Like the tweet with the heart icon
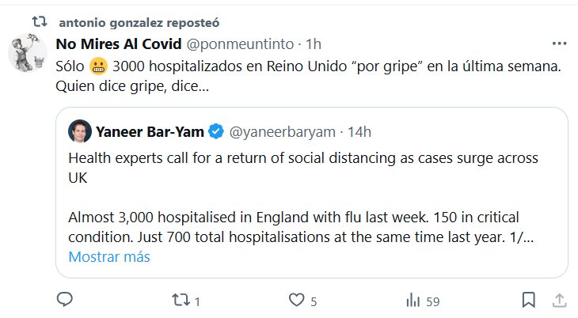 pyautogui.click(x=295, y=300)
